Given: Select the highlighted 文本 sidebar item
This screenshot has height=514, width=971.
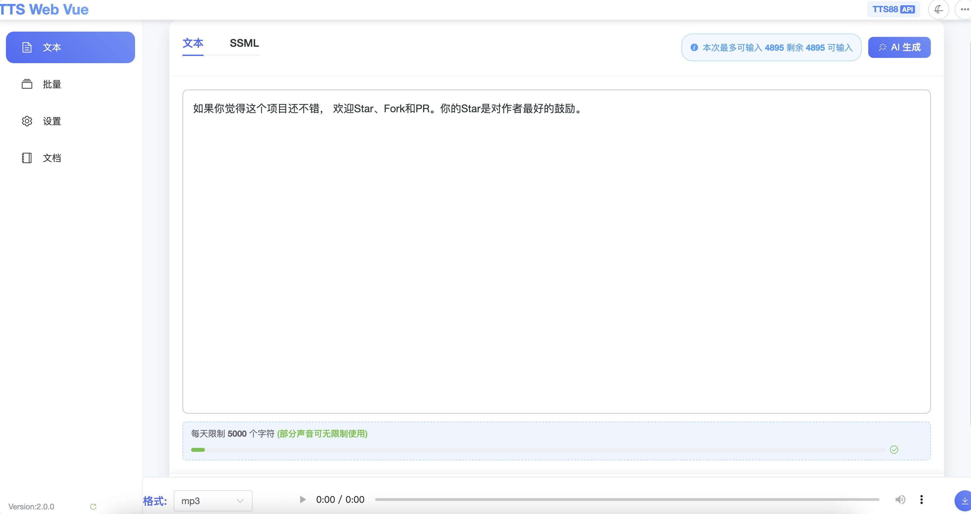Looking at the screenshot, I should click(x=70, y=47).
